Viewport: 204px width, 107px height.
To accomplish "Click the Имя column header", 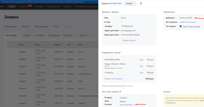I will pos(80,45).
